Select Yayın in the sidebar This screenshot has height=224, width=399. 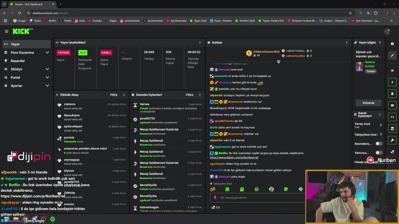coord(26,44)
